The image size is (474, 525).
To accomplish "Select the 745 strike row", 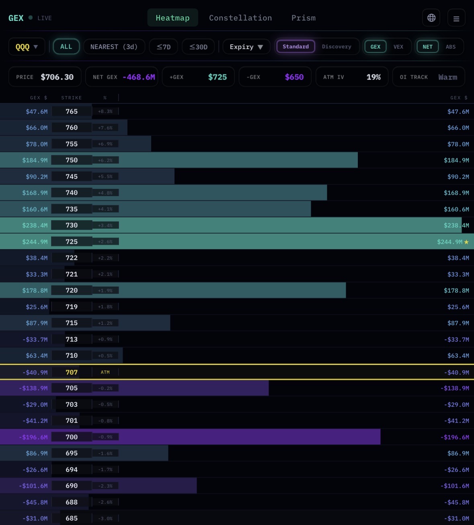I will point(237,176).
